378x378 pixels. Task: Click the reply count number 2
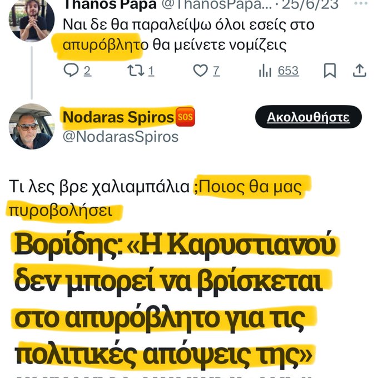(87, 71)
